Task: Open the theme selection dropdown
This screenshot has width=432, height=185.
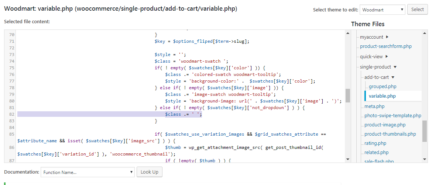Action: (383, 10)
